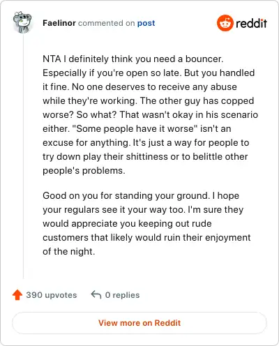Click the quoted phrase 'Some people have it worse'

click(x=135, y=128)
